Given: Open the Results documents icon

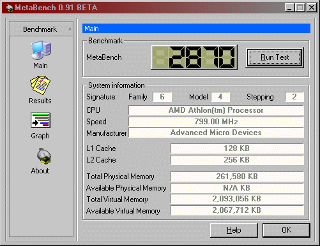Looking at the screenshot, I should pos(40,85).
